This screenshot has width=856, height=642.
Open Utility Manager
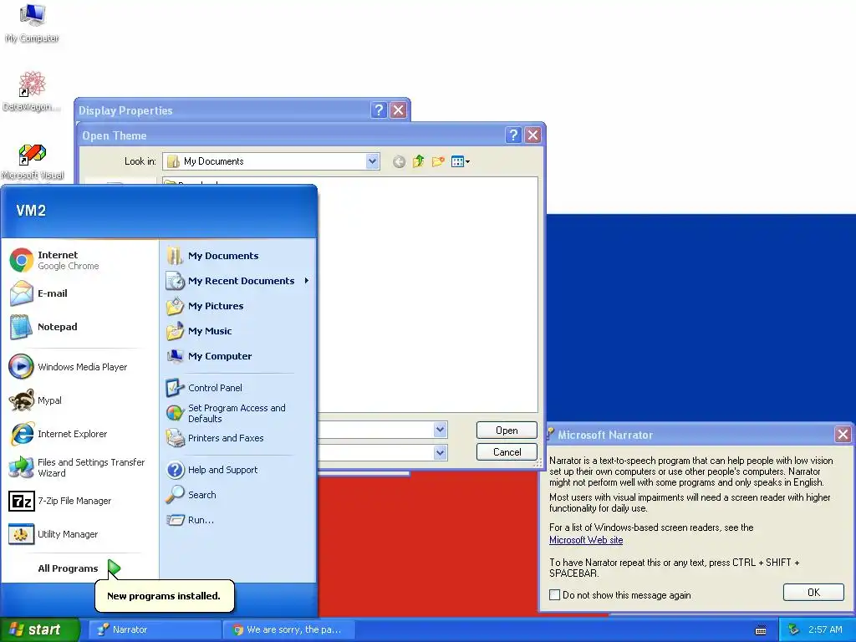point(79,534)
